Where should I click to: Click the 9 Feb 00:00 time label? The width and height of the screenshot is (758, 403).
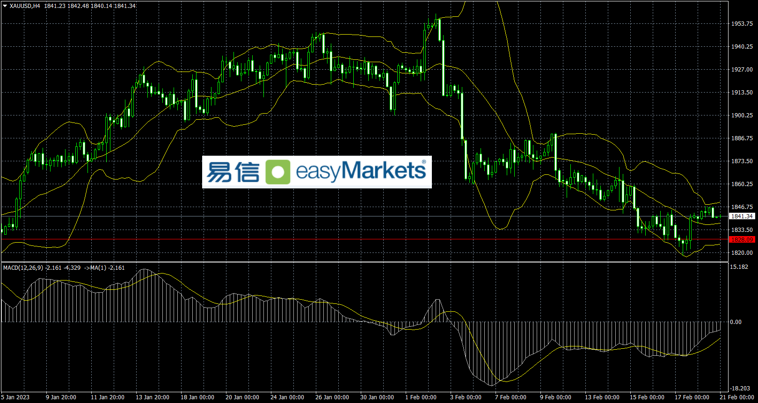point(555,397)
